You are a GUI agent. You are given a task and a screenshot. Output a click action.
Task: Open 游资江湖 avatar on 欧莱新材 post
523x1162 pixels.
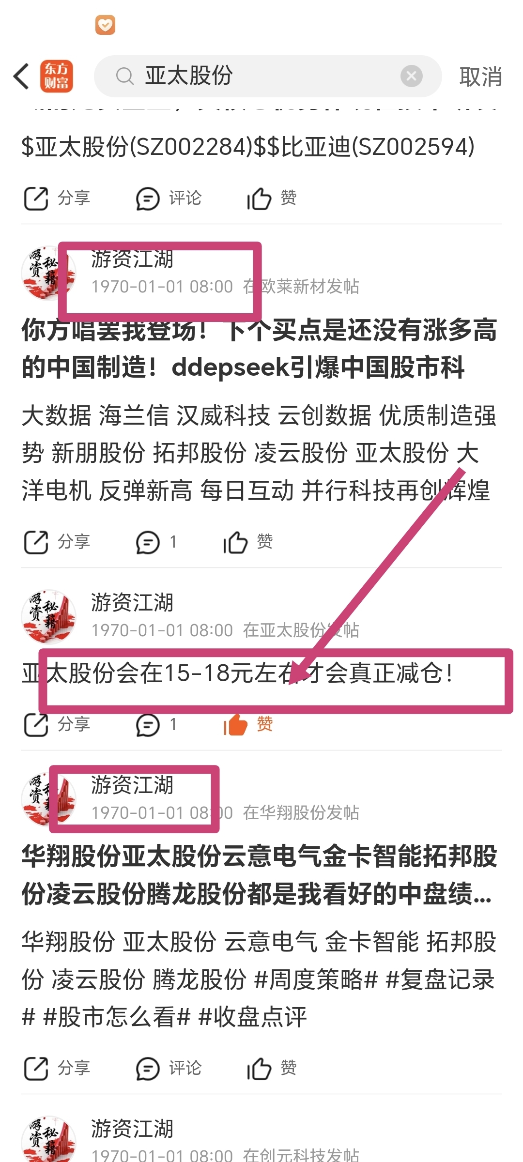(x=48, y=273)
